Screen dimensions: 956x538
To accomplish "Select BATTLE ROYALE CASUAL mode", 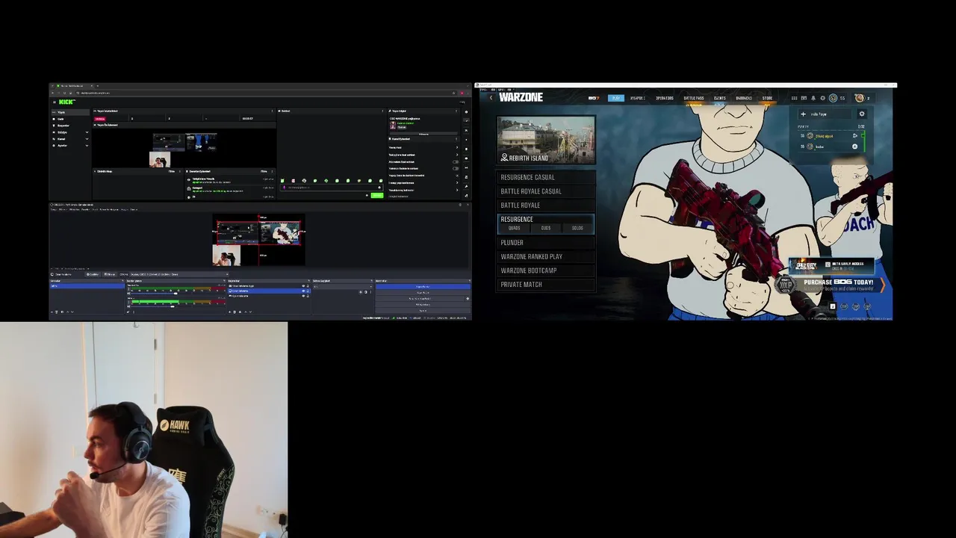I will pyautogui.click(x=546, y=191).
